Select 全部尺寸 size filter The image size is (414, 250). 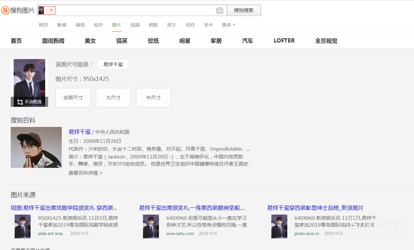73,97
